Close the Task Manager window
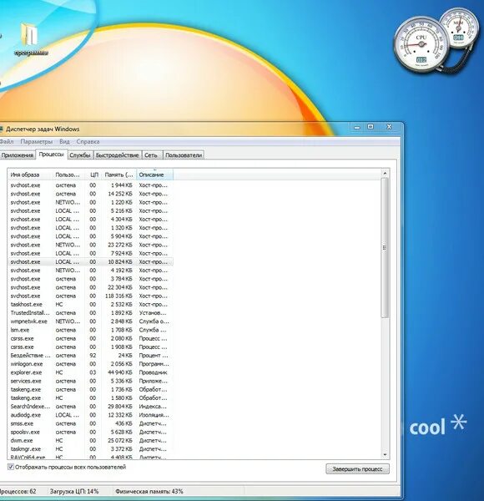 coord(389,127)
